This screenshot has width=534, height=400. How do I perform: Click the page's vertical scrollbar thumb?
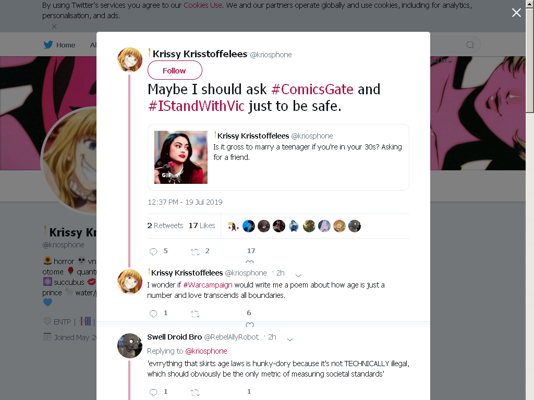tap(530, 60)
